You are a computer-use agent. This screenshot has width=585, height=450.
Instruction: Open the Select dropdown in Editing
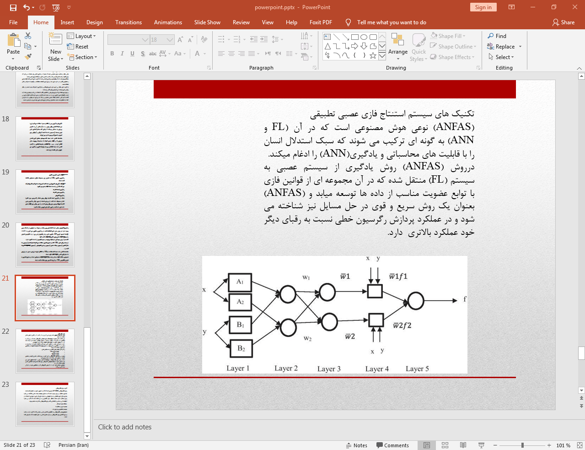coord(501,57)
